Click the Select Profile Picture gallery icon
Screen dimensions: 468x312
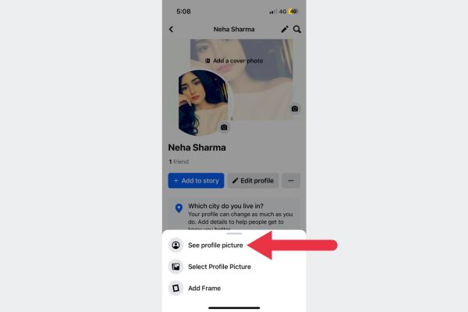point(175,267)
